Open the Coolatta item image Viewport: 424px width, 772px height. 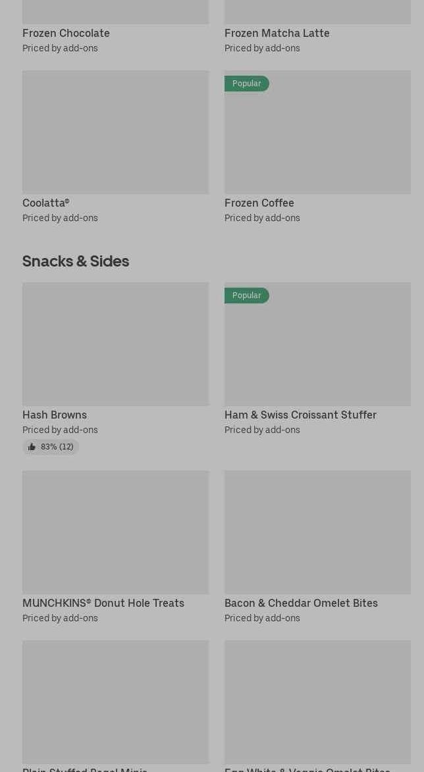(x=115, y=132)
